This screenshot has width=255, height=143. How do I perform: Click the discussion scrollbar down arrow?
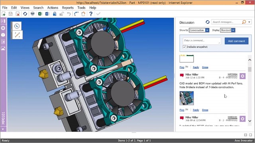tap(250, 121)
